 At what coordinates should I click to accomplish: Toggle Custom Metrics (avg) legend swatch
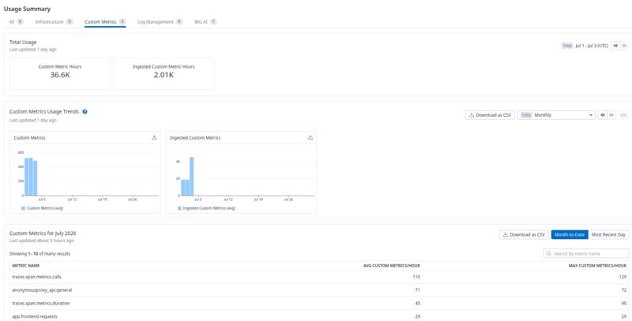coord(23,208)
